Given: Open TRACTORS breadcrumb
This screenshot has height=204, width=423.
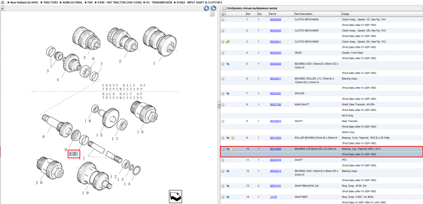Looking at the screenshot, I should 50,3.
